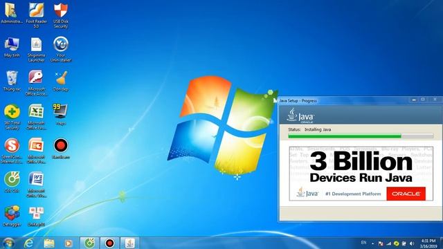Open the Dọn dẹp broom cleanup icon

click(61, 81)
